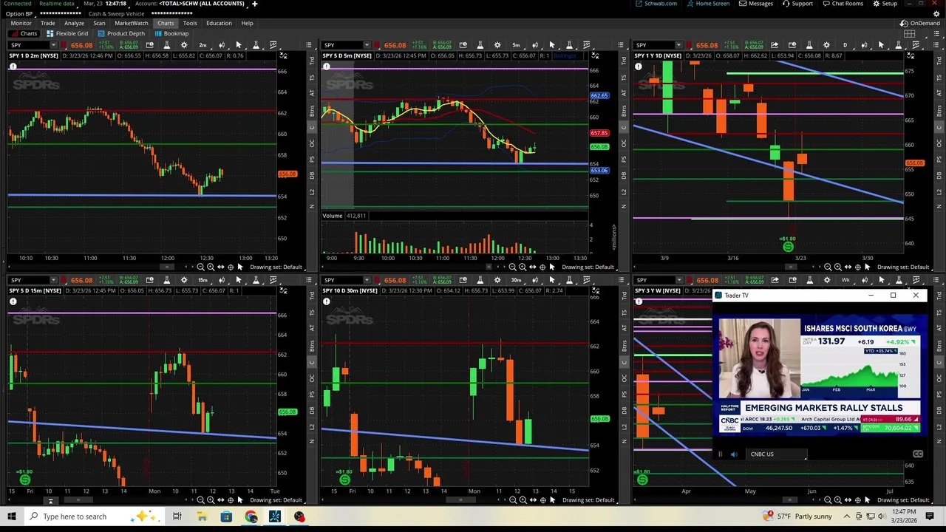
Task: Open the Monitor tab
Action: [21, 23]
